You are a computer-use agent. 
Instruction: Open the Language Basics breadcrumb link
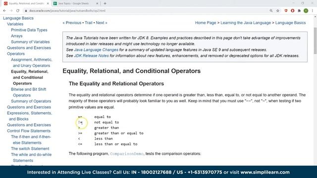(x=291, y=23)
